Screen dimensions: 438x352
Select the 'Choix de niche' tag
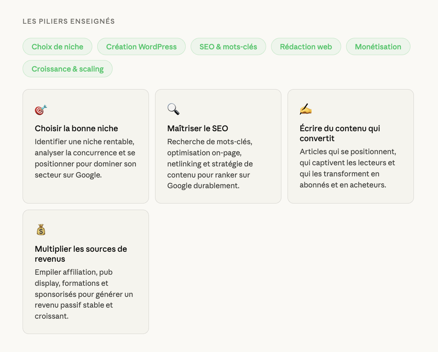57,47
